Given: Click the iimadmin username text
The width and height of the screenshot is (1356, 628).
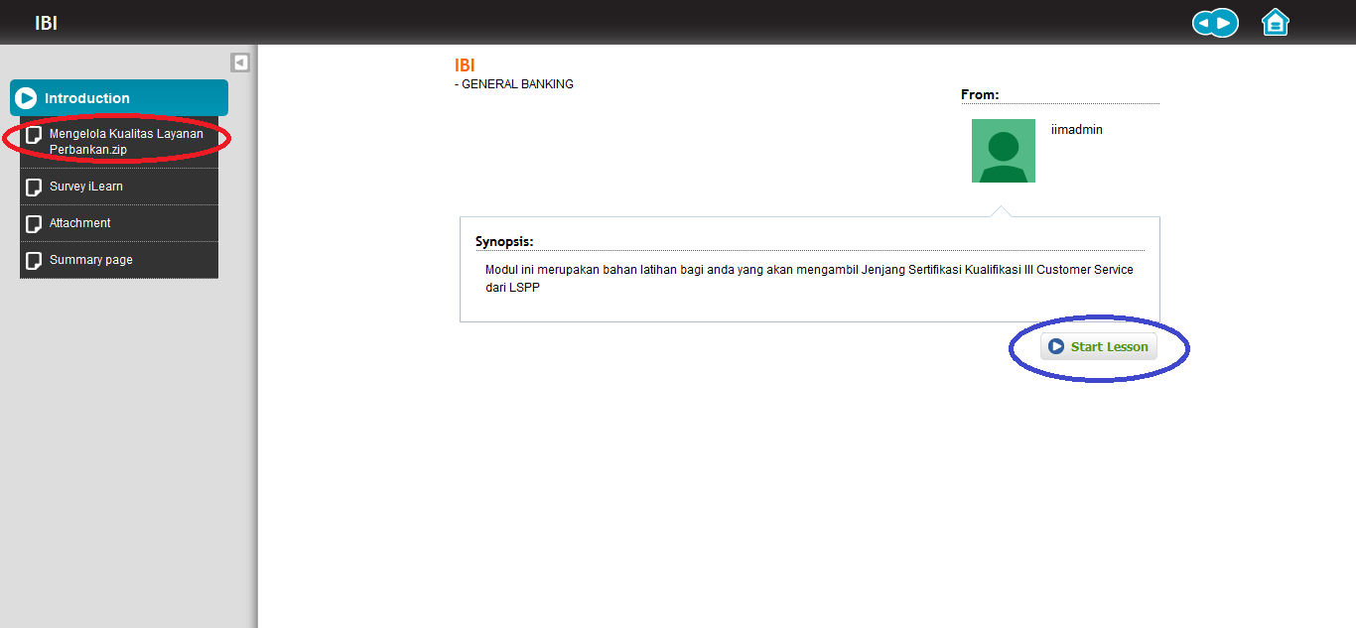Looking at the screenshot, I should (x=1077, y=130).
